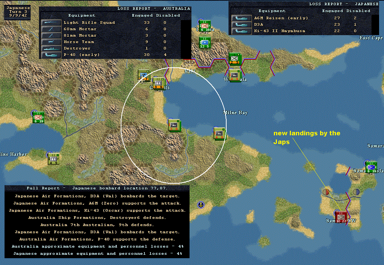
Task: Click the 81mm Mortar equipment icon
Action: (x=51, y=36)
